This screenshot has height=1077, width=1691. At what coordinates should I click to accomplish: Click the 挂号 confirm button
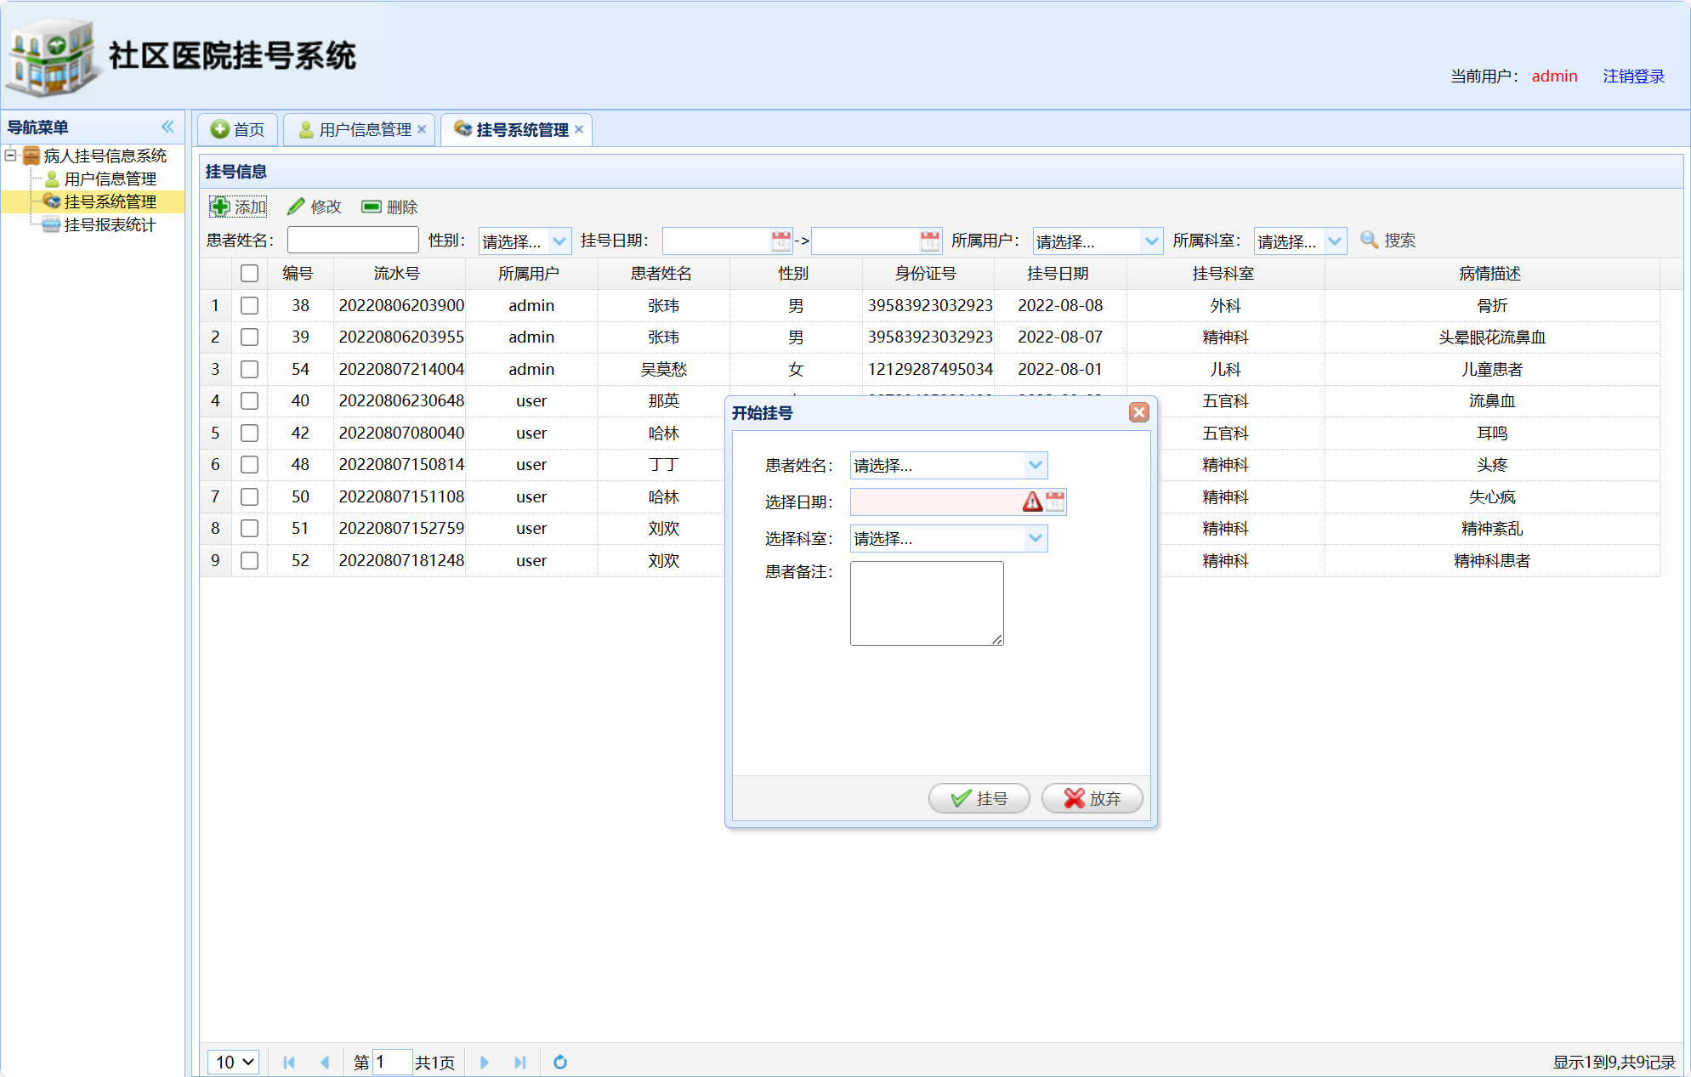point(979,798)
